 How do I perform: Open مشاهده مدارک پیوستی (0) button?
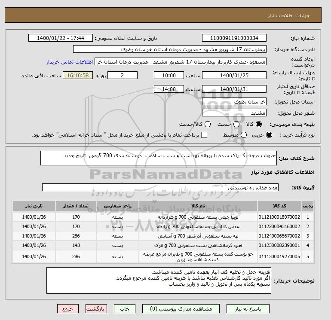[x=181, y=309]
